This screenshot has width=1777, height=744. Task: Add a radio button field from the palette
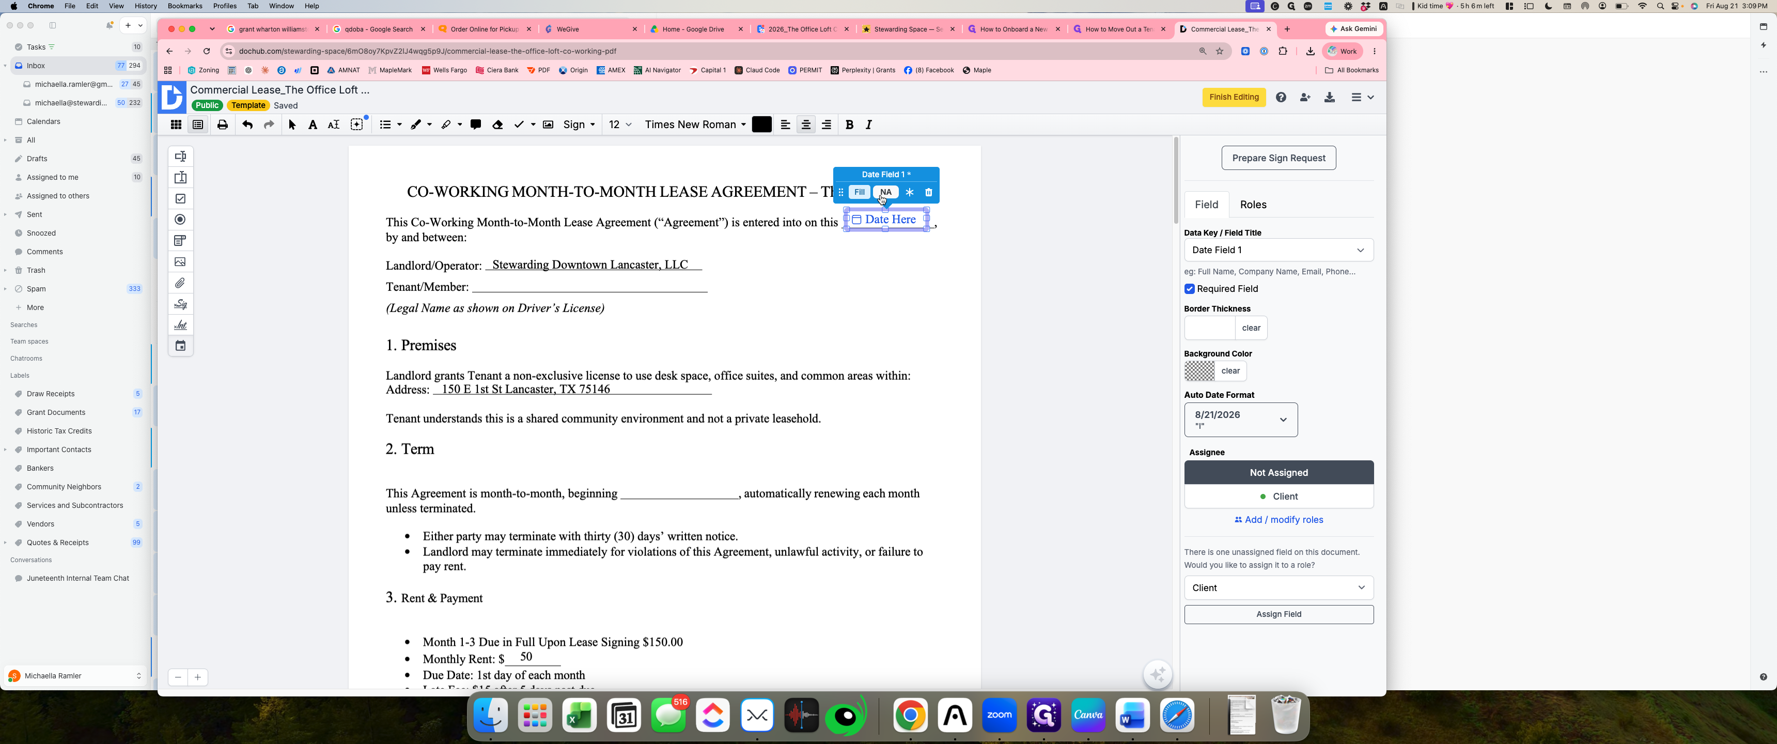tap(180, 220)
